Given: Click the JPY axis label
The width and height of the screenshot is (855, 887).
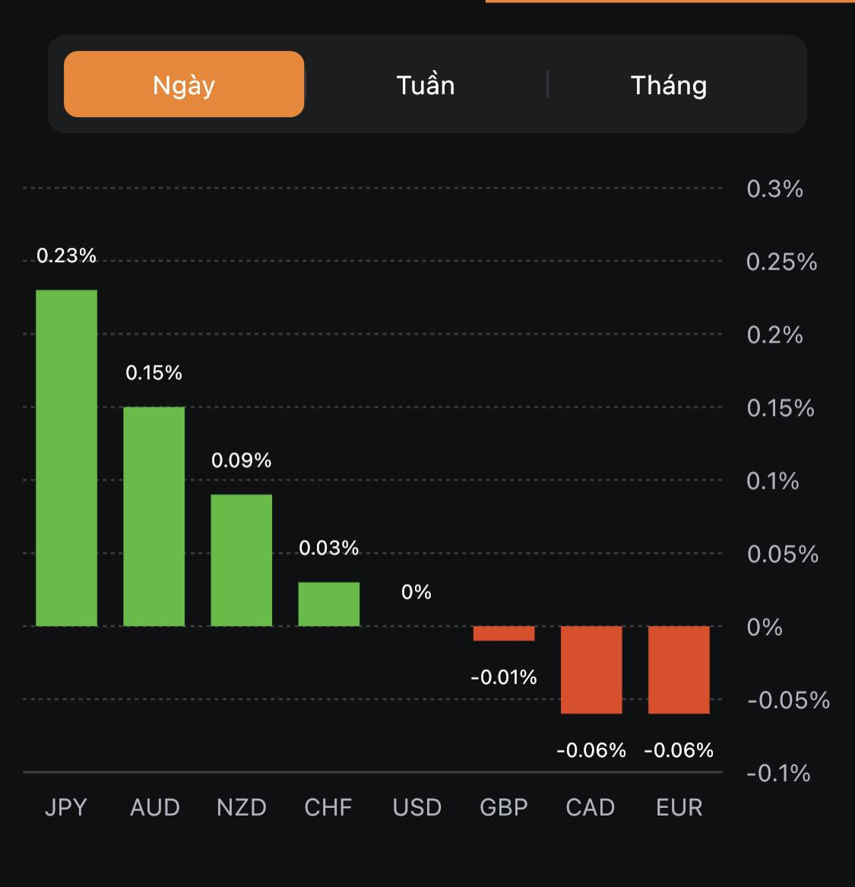Looking at the screenshot, I should click(66, 807).
